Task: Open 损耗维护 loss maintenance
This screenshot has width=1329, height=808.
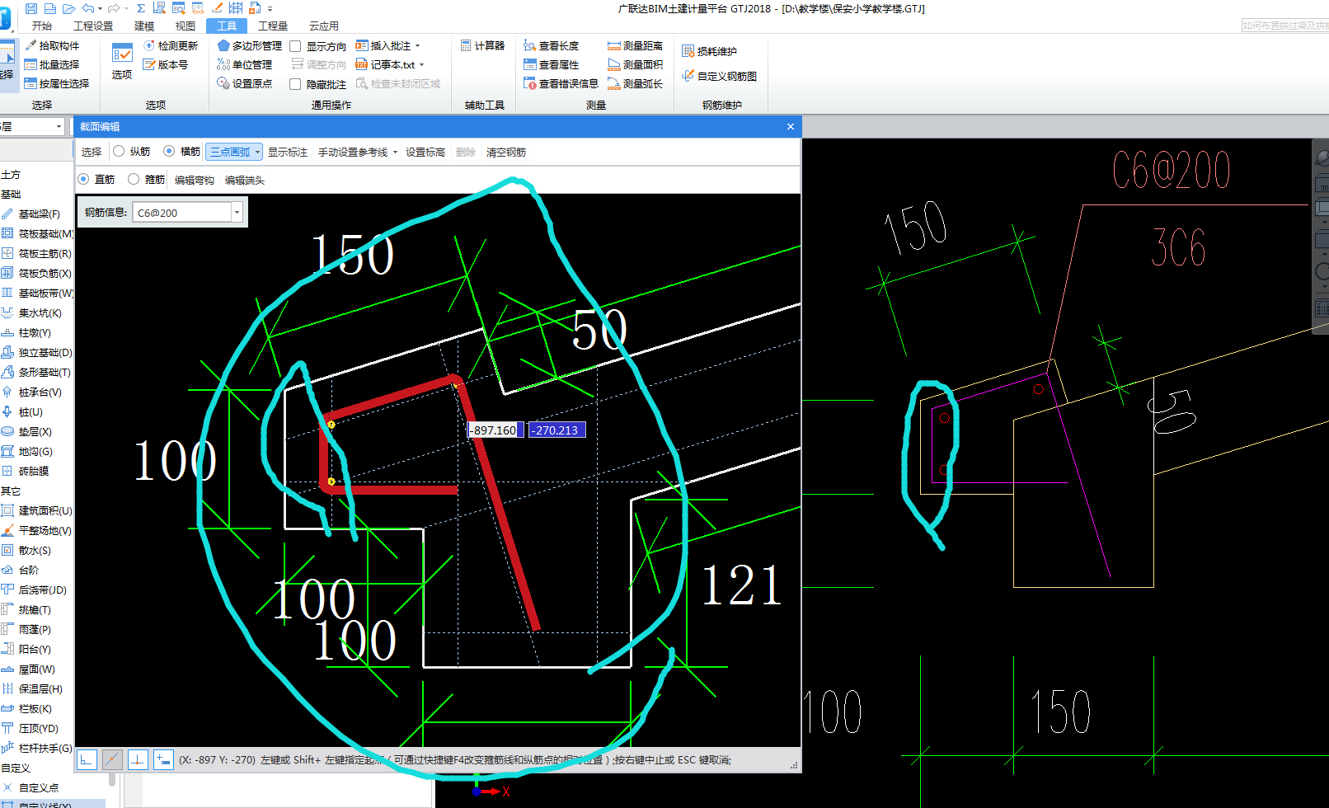Action: (709, 51)
